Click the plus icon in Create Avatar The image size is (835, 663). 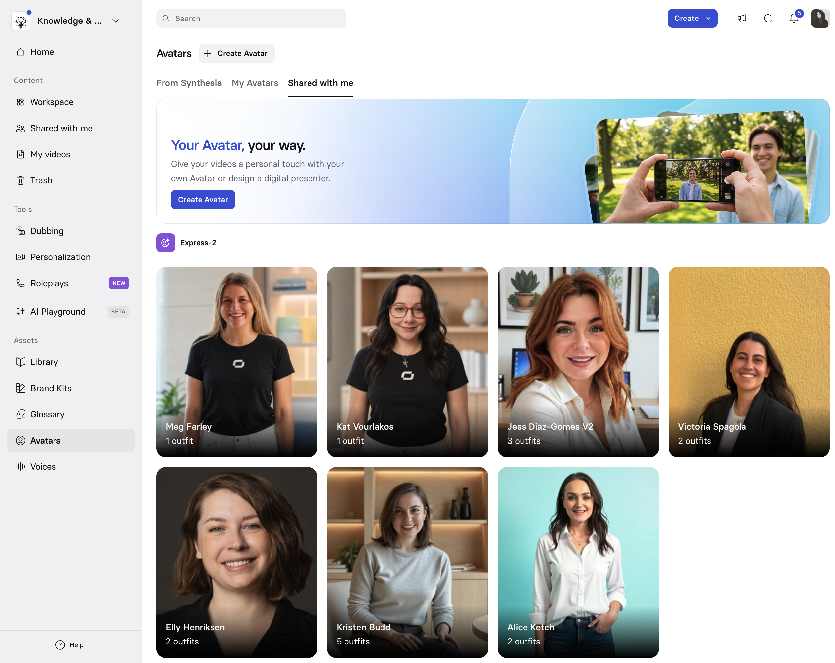coord(208,53)
